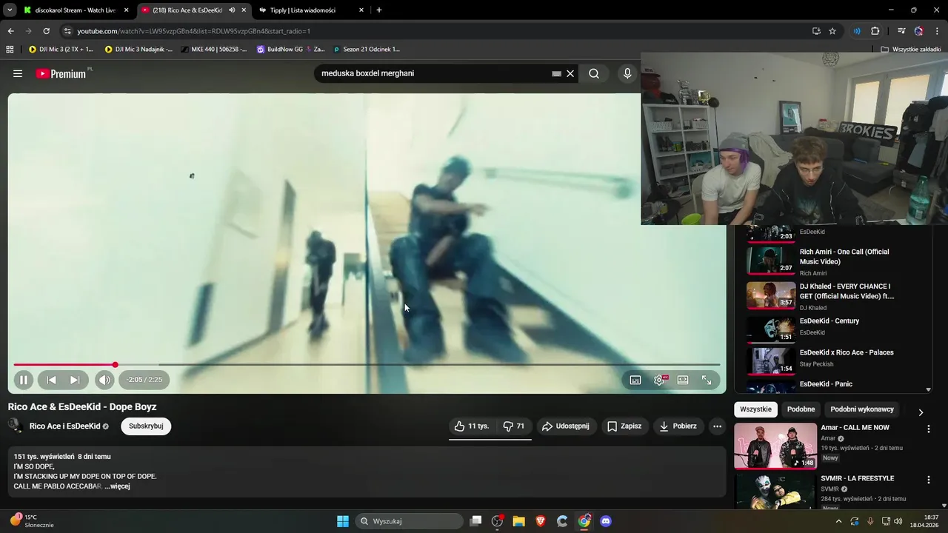948x533 pixels.
Task: Open the tab search dropdown arrow
Action: [x=10, y=10]
